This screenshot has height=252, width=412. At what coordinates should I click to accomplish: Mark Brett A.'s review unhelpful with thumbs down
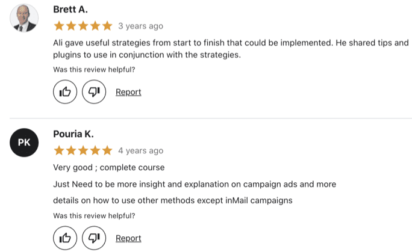[94, 92]
